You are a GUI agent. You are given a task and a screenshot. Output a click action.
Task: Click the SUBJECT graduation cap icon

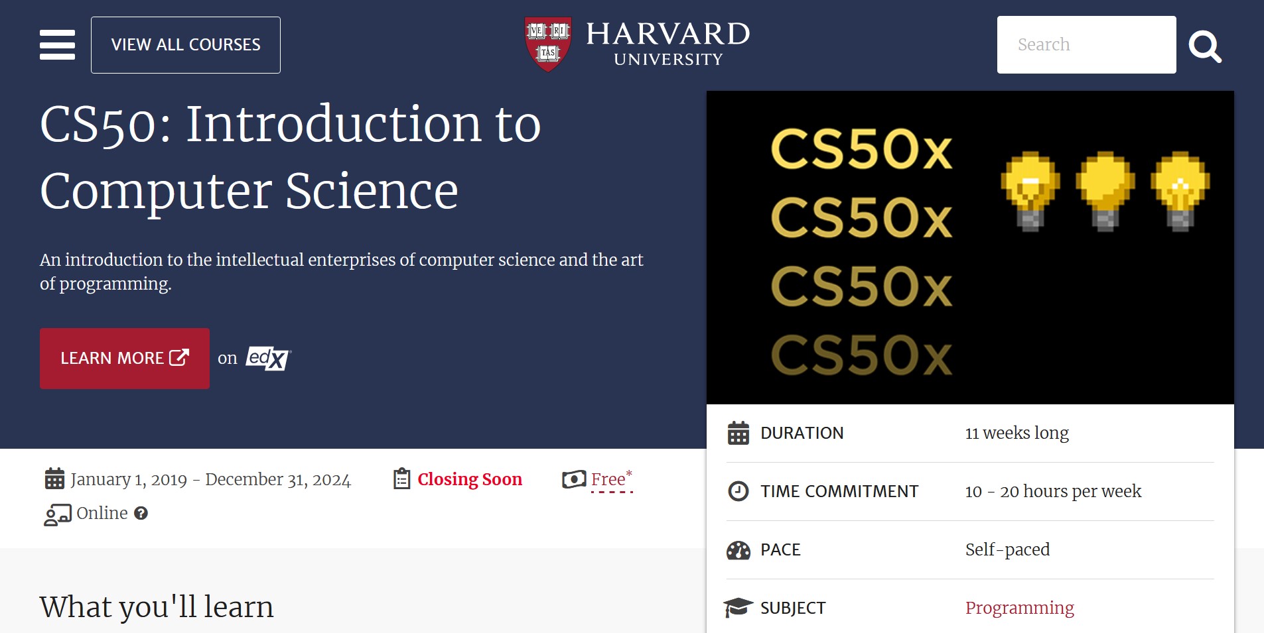(738, 606)
